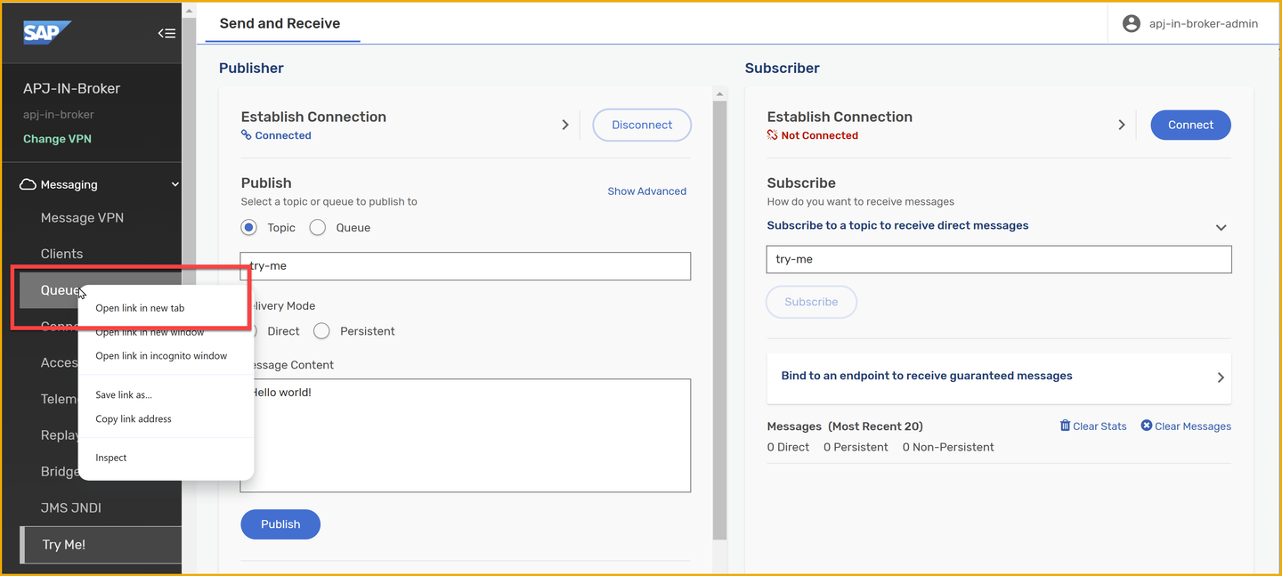Choose Open link in incognito window

(161, 355)
